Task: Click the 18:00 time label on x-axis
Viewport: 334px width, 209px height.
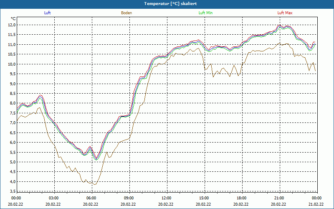Action: tap(242, 198)
